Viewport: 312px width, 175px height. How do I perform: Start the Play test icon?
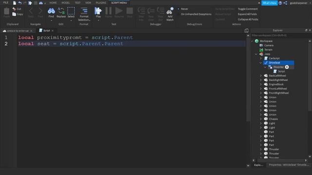(x=98, y=11)
